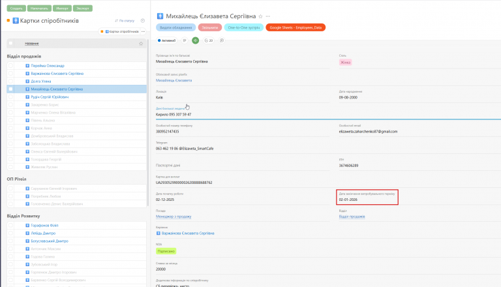Click card icon next to Зубовський Ігор
The width and height of the screenshot is (501, 287).
pos(27,264)
